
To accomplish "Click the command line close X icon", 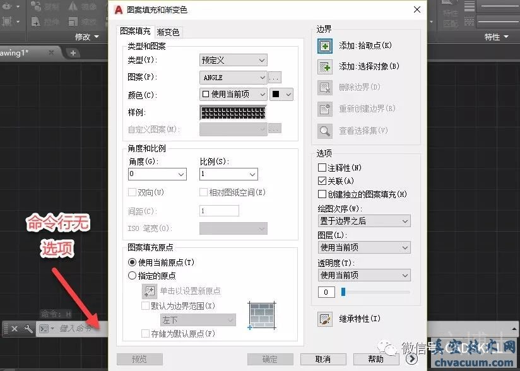I will [x=15, y=329].
